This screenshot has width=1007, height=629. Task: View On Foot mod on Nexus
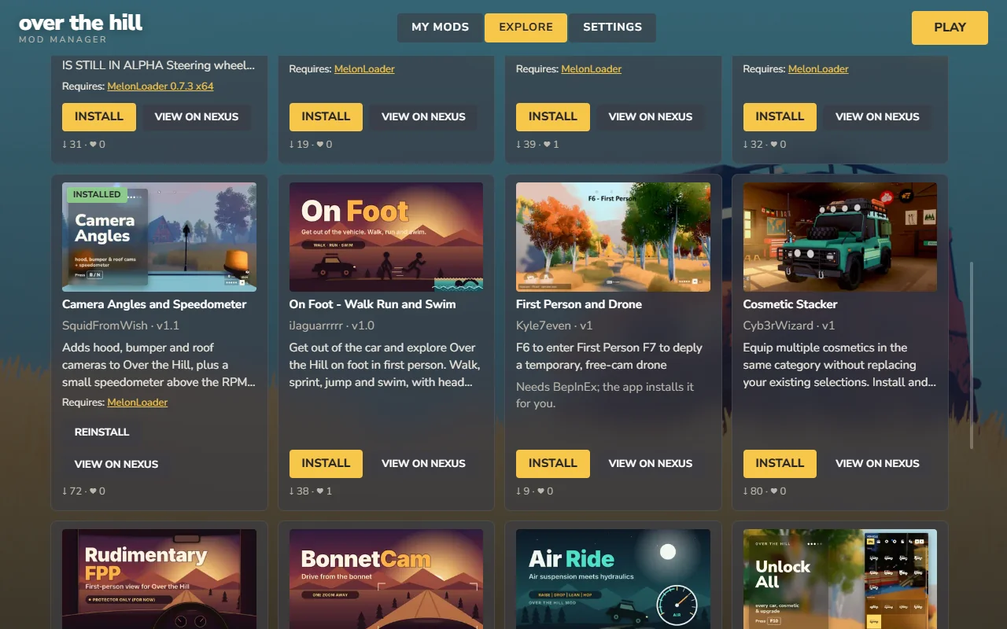423,463
